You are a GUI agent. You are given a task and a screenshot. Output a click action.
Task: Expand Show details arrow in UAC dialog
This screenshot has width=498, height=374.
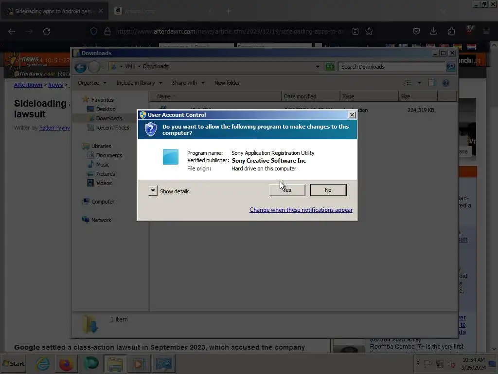153,191
